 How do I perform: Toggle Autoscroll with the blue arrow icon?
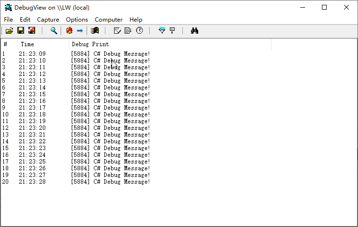point(80,31)
